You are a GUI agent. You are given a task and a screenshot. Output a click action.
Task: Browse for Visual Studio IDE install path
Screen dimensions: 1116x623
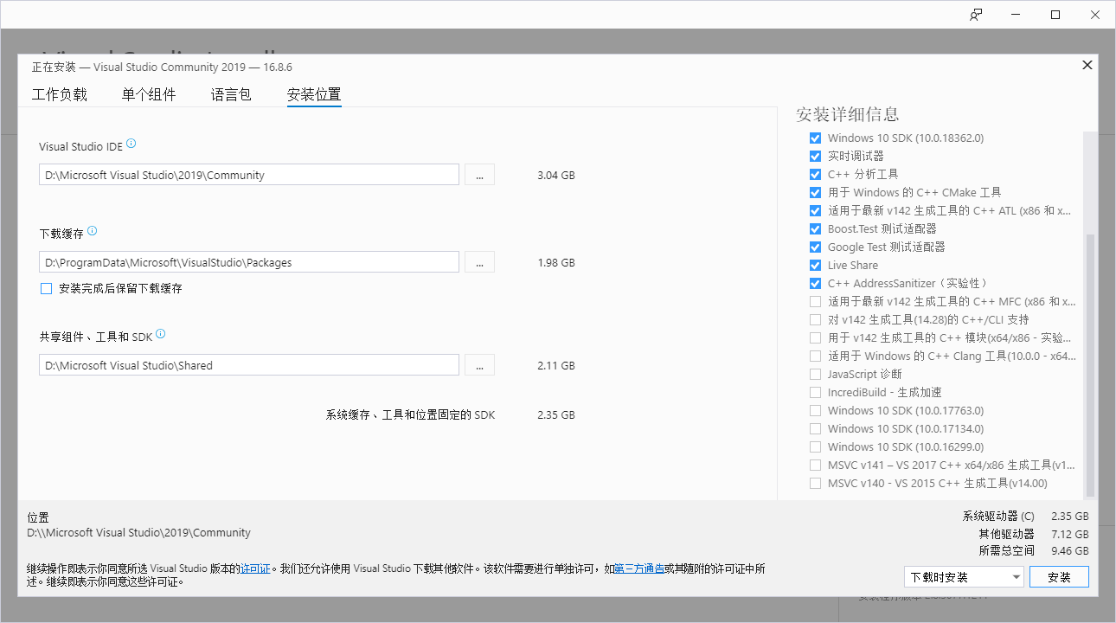479,175
